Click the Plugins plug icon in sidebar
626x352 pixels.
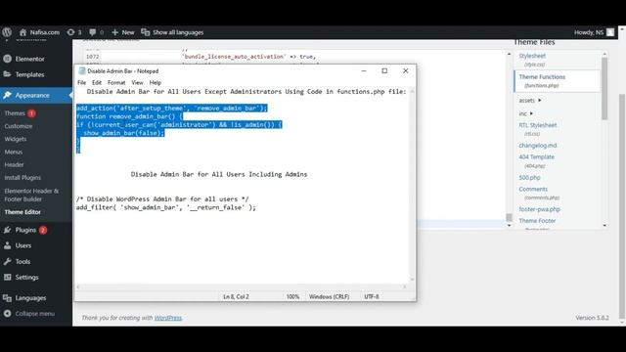pos(7,230)
